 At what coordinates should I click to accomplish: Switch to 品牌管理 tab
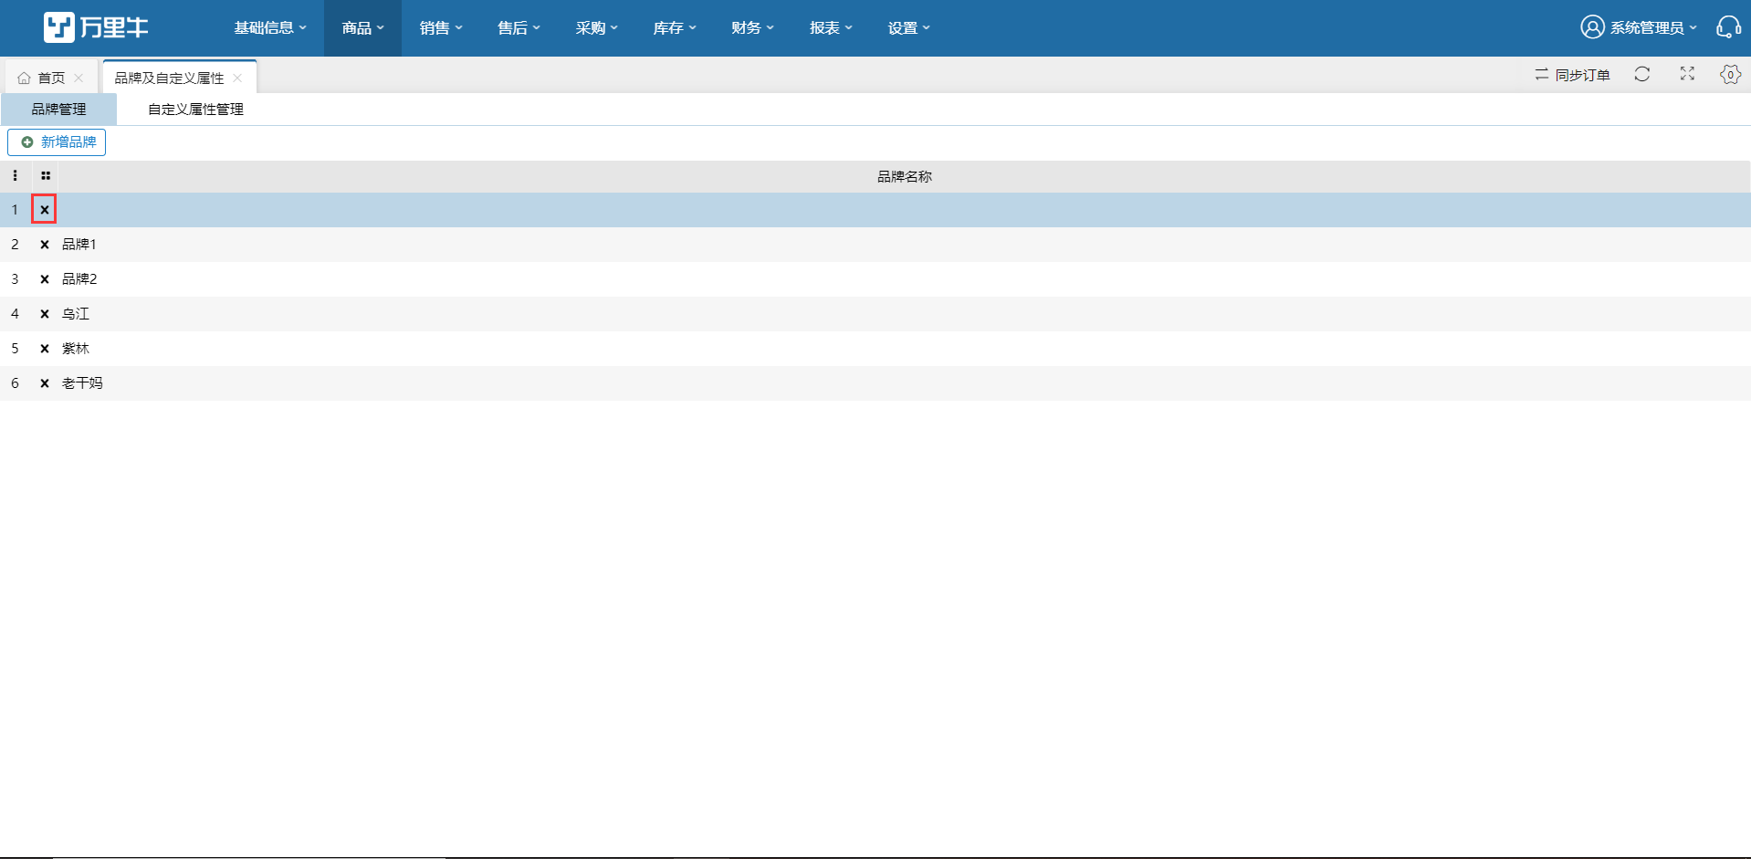click(x=58, y=109)
